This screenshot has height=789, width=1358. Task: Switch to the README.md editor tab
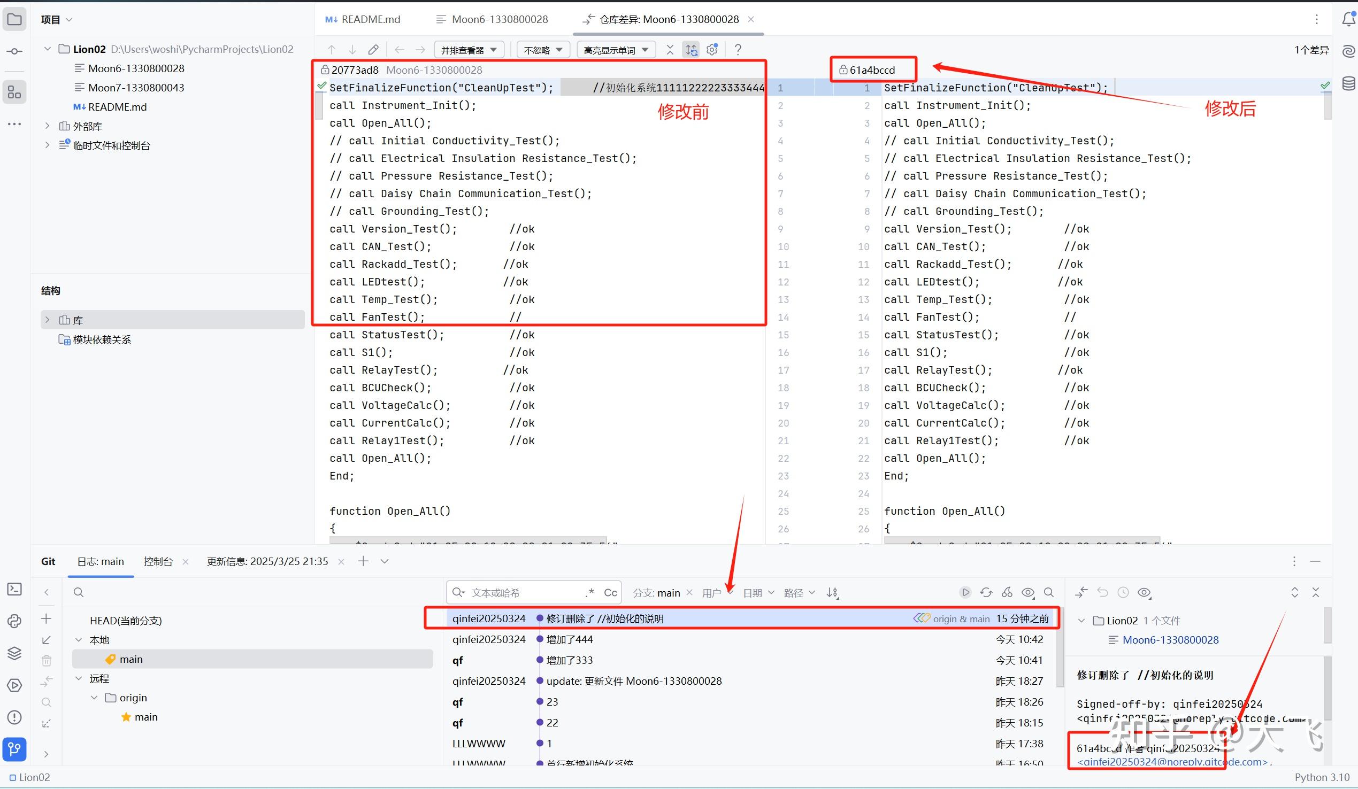(370, 19)
